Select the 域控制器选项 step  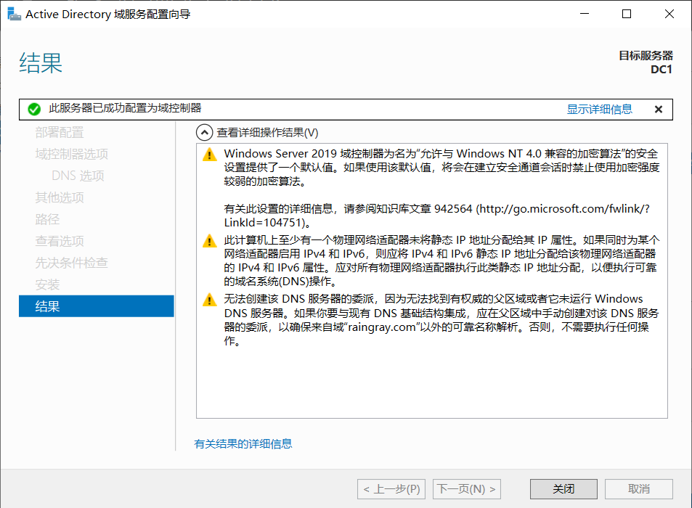click(71, 154)
